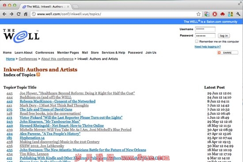The height and width of the screenshot is (162, 243).
Task: Click topic number 435
Action: coord(9,150)
